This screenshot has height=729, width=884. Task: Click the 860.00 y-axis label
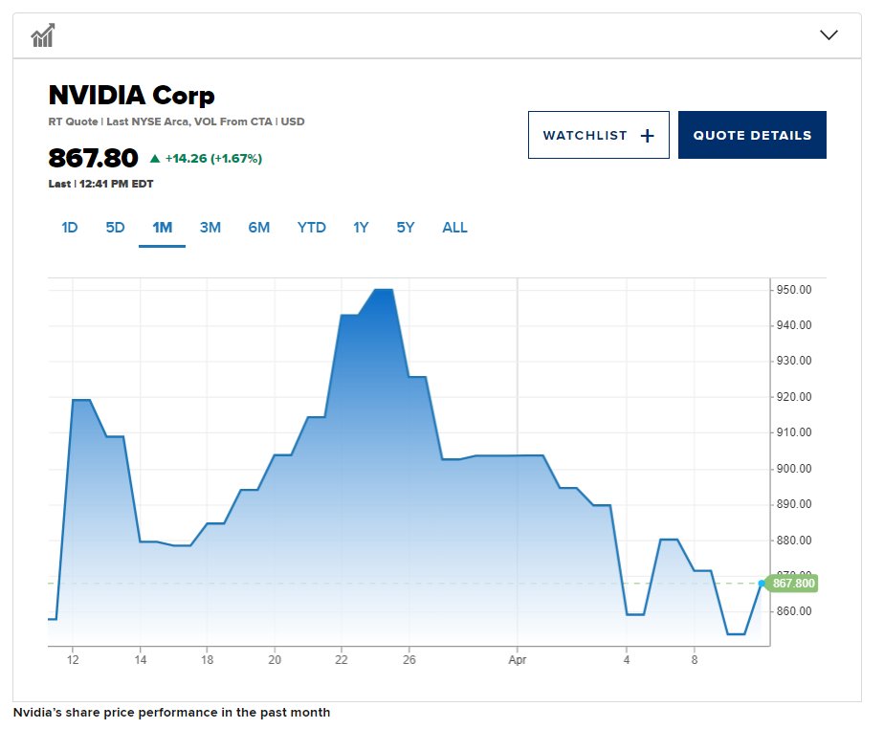[794, 611]
